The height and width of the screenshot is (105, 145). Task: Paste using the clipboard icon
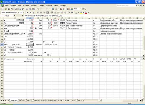click(x=33, y=9)
